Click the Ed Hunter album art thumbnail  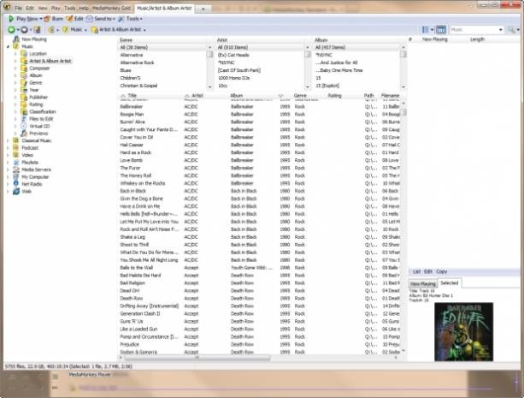click(463, 331)
